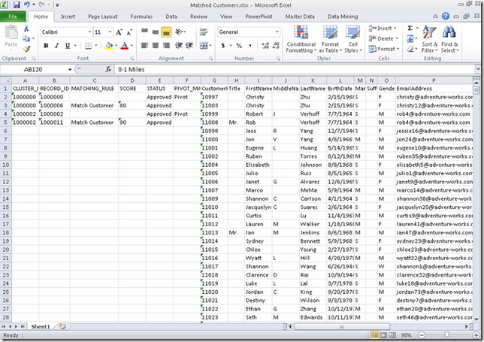Screen dimensions: 484x342
Task: Click the Save icon in Quick Access
Action: coord(17,5)
